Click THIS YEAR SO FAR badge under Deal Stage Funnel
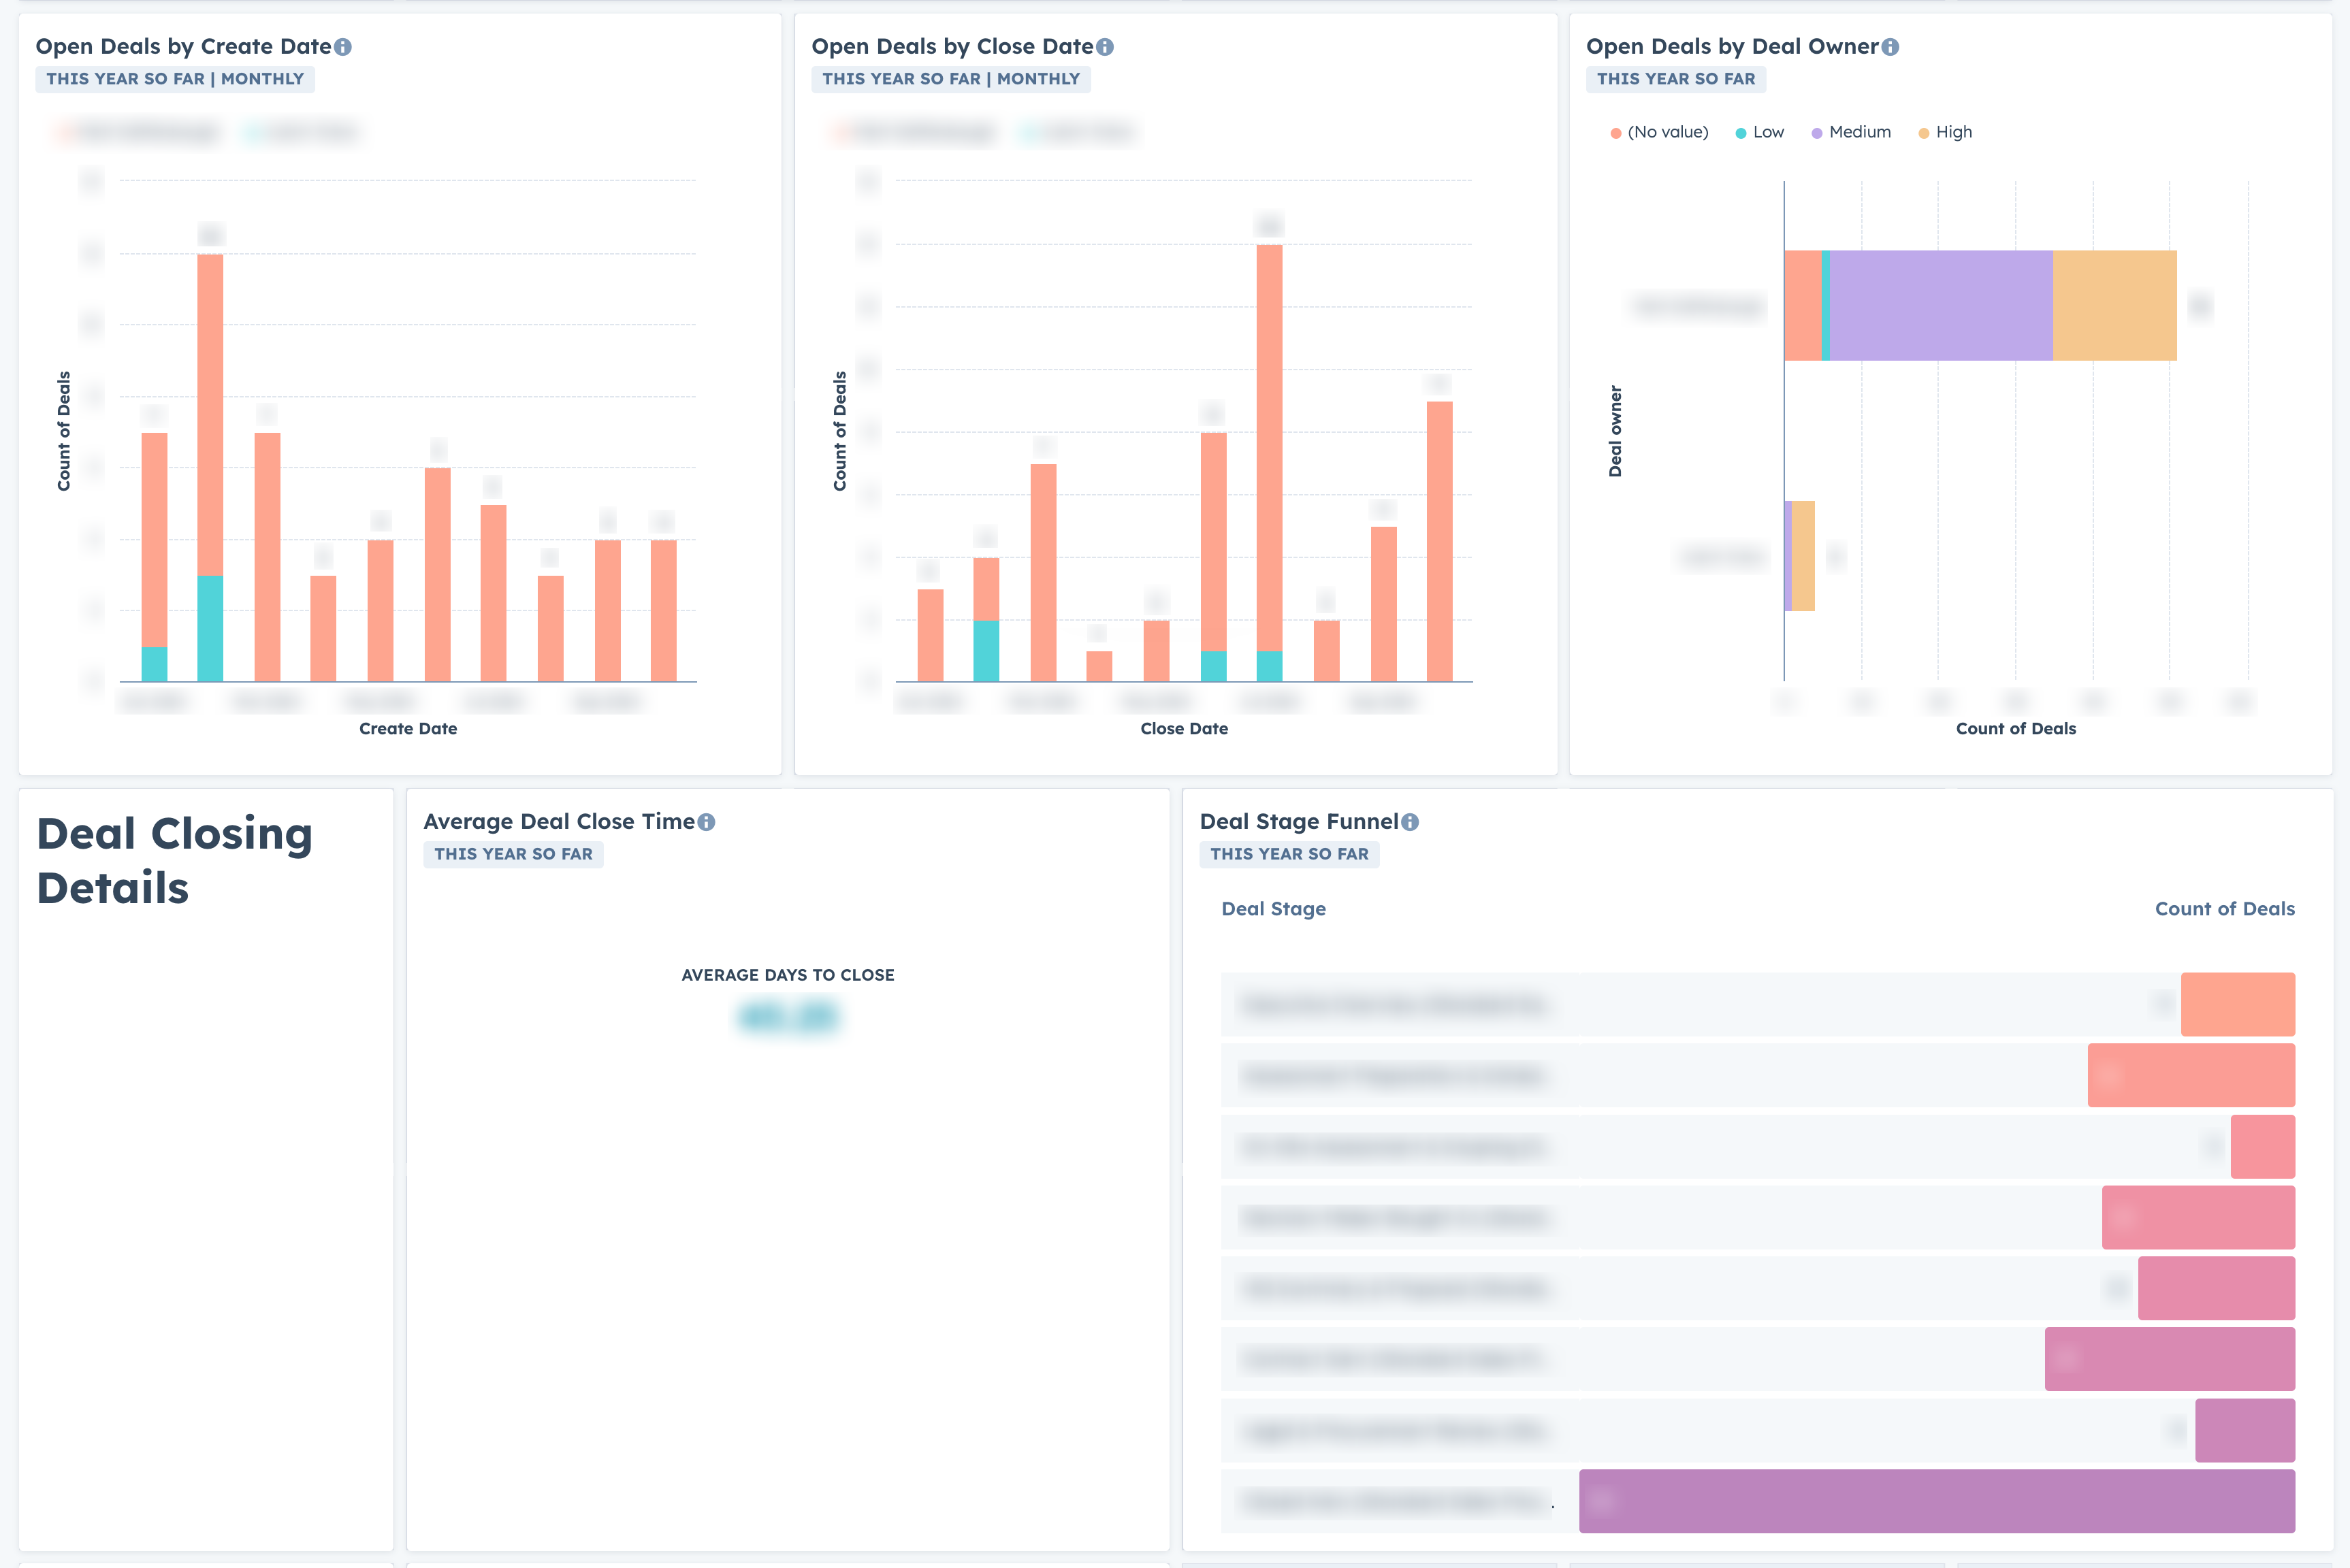 1289,854
